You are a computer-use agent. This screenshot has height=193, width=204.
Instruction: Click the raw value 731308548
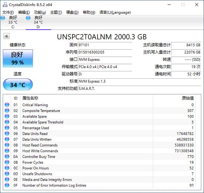(184, 151)
